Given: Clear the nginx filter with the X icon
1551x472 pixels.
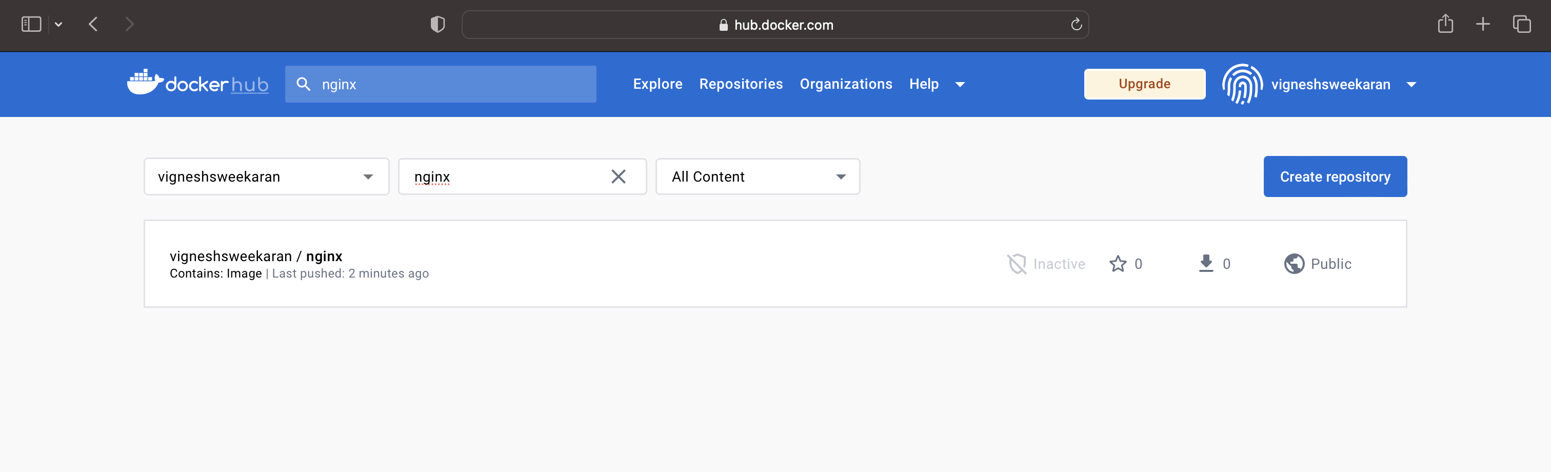Looking at the screenshot, I should point(619,176).
